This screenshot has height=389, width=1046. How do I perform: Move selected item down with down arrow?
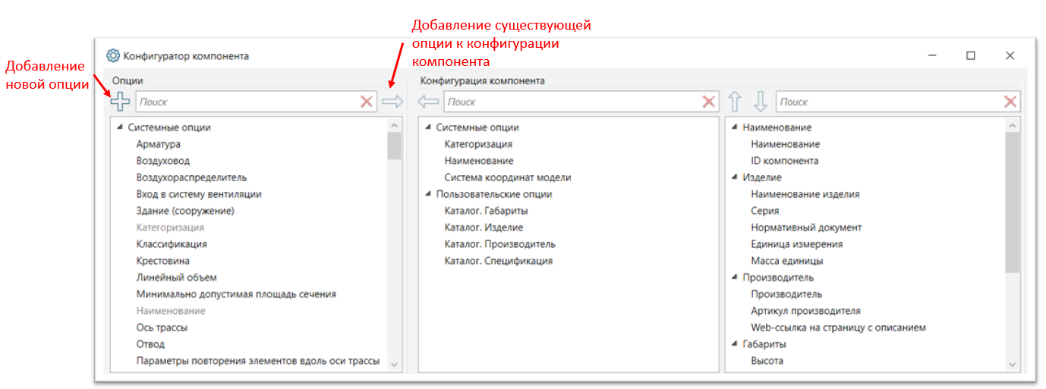pyautogui.click(x=760, y=102)
